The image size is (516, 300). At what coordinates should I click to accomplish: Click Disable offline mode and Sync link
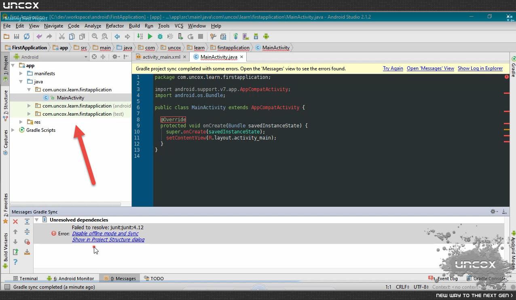(105, 234)
